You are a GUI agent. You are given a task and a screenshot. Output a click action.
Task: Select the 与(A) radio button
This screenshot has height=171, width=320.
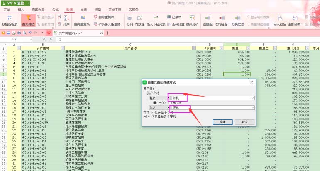(156, 102)
